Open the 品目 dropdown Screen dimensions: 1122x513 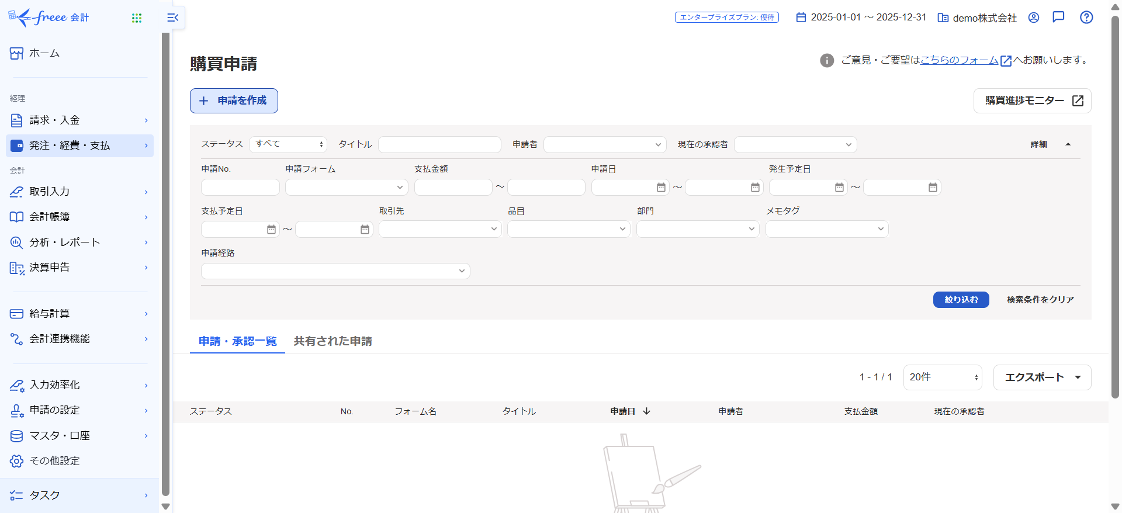coord(569,229)
